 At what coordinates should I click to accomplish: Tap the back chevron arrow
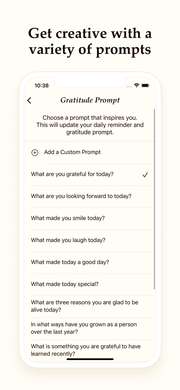[x=29, y=100]
